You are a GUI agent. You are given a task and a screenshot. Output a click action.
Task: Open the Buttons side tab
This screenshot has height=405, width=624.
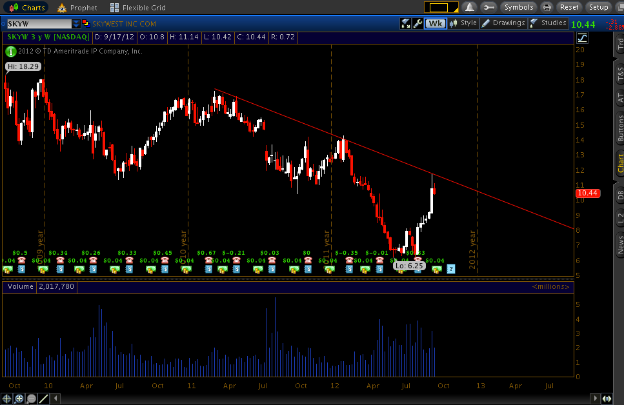tap(620, 128)
